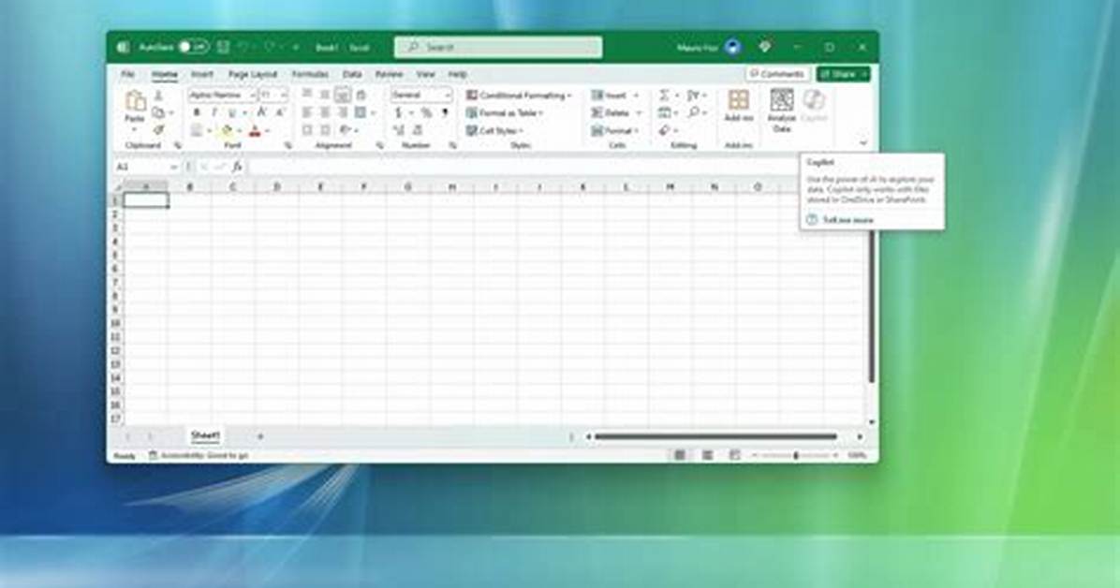1120x588 pixels.
Task: Click the Comma Style icon
Action: pyautogui.click(x=445, y=113)
